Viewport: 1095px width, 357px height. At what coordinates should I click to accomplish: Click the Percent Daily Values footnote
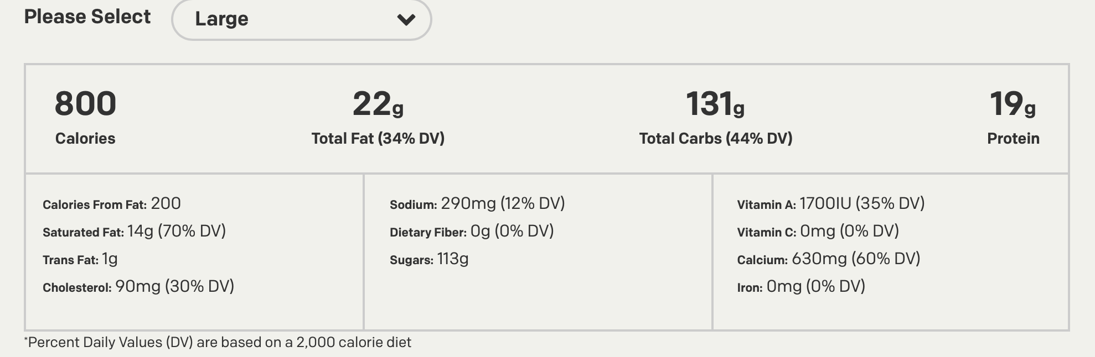point(218,343)
